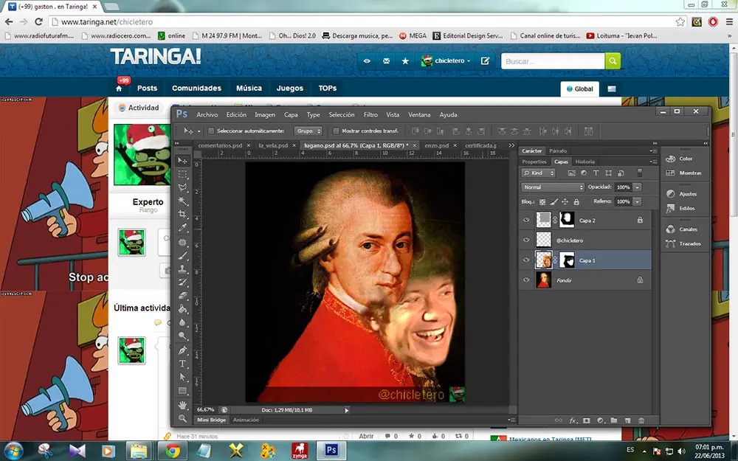738x461 pixels.
Task: Select the Rectangle shape tool
Action: [x=182, y=391]
